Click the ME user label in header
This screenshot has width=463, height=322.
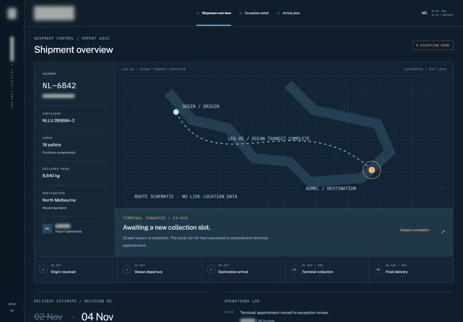pos(424,13)
